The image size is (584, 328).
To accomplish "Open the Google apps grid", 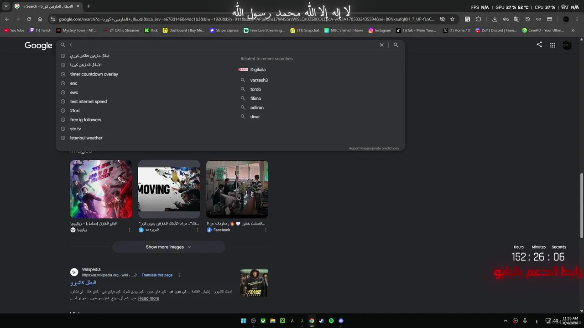I will click(x=553, y=45).
